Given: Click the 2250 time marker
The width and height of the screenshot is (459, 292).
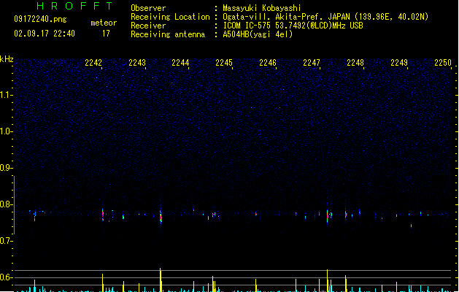Looking at the screenshot, I should tap(443, 63).
